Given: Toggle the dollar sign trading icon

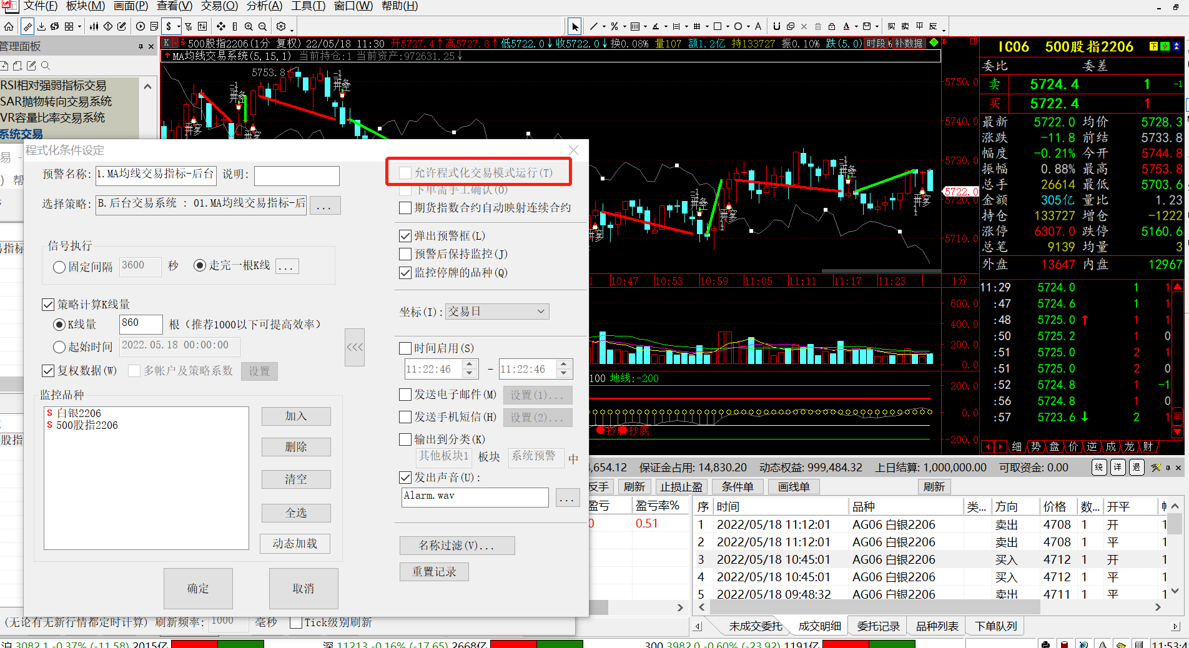Looking at the screenshot, I should (169, 26).
